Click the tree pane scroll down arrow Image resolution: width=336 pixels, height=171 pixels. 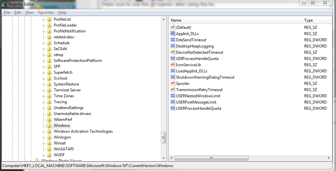[164, 158]
